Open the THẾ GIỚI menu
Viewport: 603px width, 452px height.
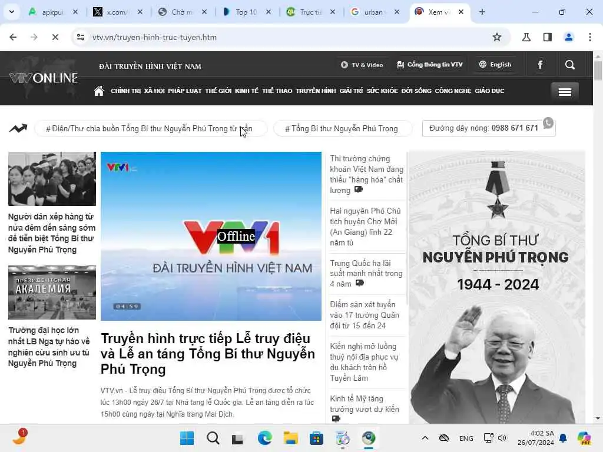(x=218, y=91)
